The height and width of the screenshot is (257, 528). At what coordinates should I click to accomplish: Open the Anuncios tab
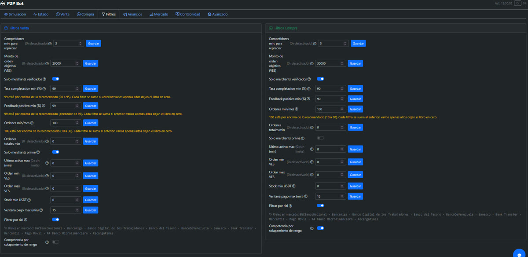click(132, 15)
